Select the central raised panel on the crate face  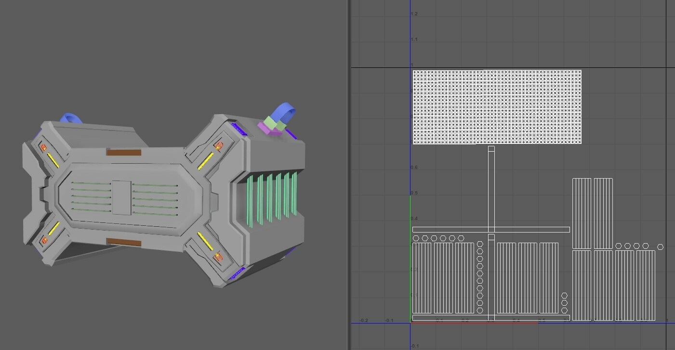click(x=121, y=197)
